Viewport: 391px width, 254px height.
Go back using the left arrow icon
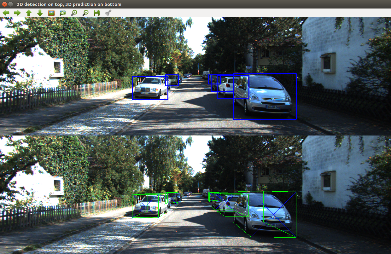6,13
